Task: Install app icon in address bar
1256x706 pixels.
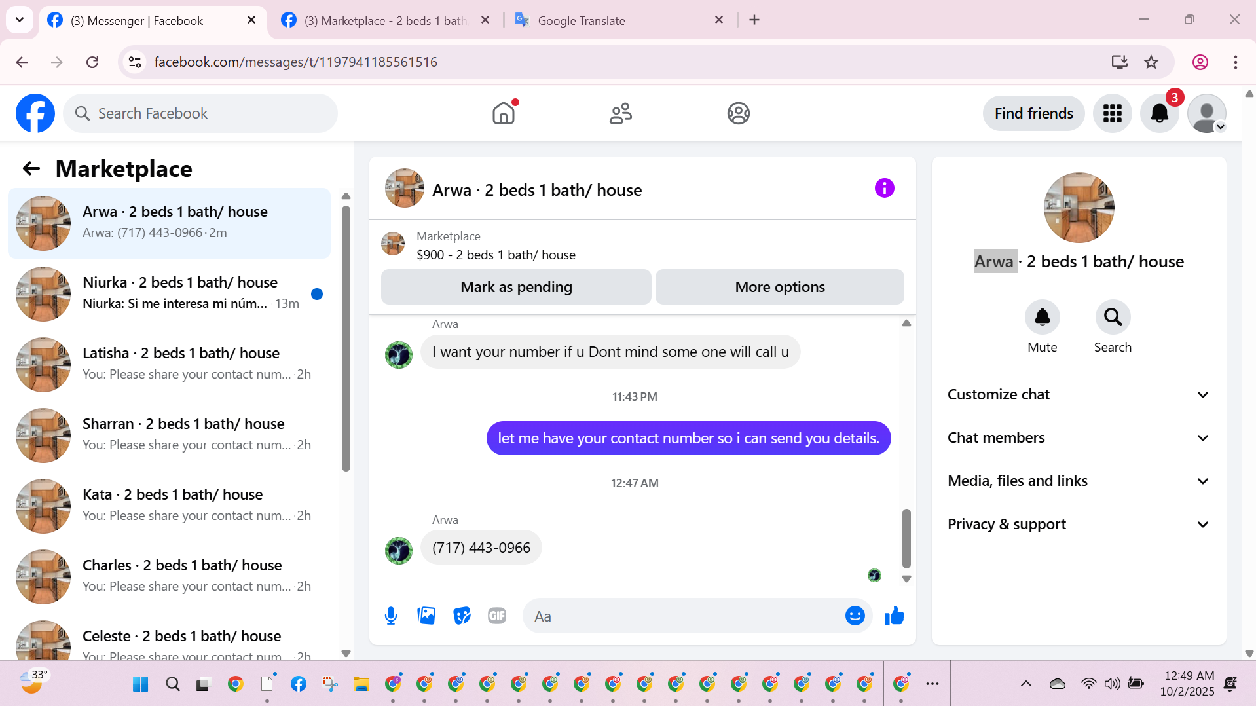Action: tap(1120, 62)
